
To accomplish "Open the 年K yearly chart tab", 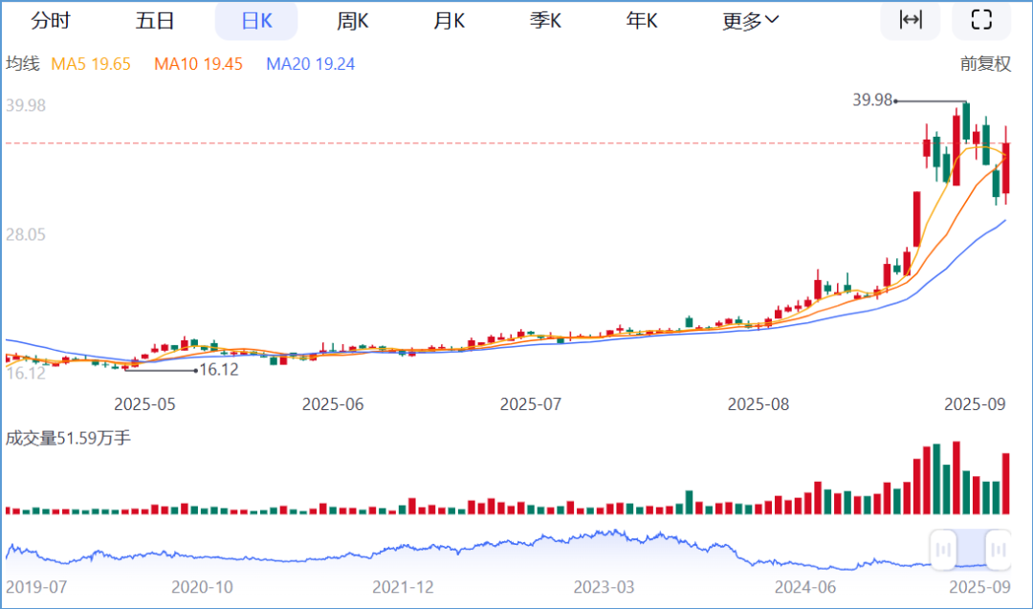I will pos(642,21).
